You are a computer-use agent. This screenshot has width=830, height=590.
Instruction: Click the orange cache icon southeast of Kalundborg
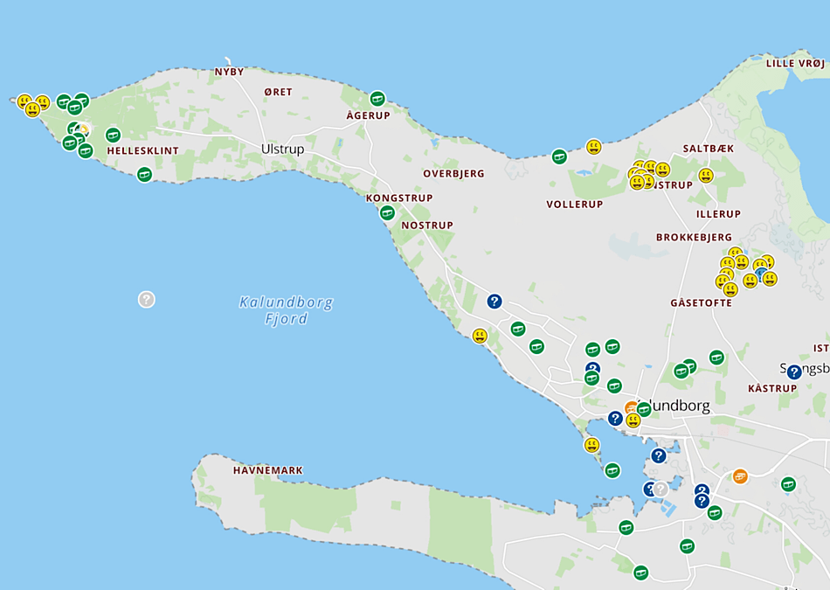pyautogui.click(x=740, y=476)
